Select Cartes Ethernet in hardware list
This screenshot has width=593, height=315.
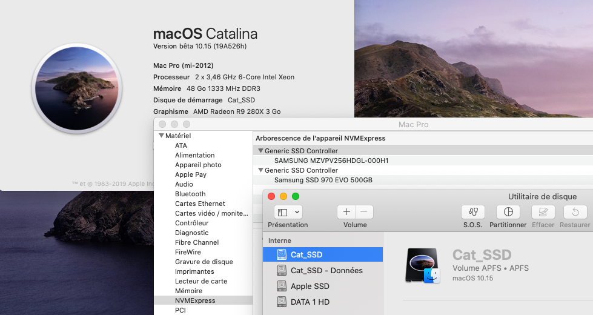[200, 204]
